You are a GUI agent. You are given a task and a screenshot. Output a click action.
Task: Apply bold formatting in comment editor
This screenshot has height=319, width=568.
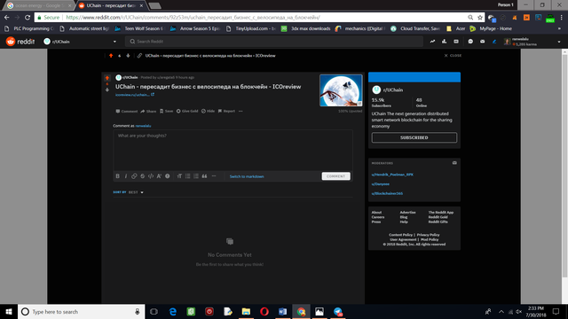pos(118,176)
